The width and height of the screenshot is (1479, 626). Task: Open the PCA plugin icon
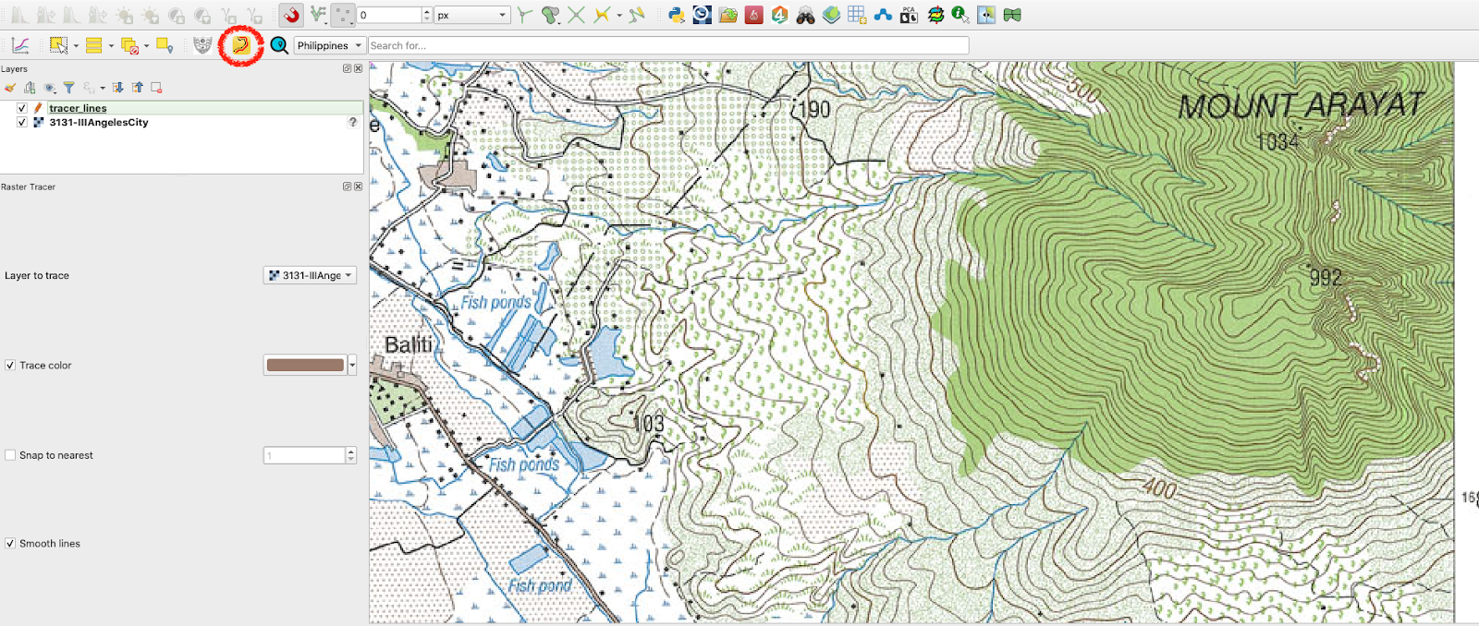pyautogui.click(x=909, y=15)
